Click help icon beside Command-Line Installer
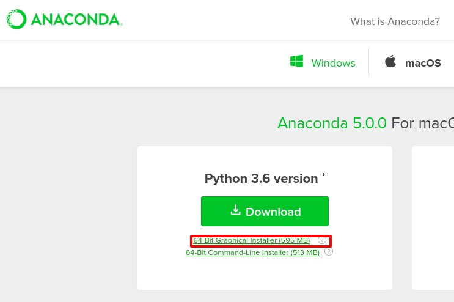This screenshot has width=454, height=302. [x=329, y=252]
